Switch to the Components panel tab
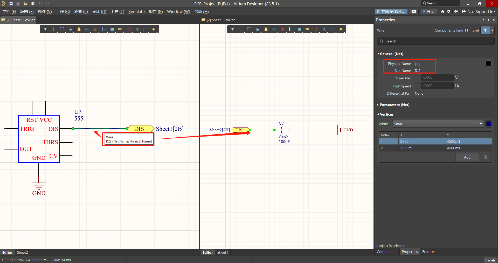The height and width of the screenshot is (263, 498). [387, 252]
